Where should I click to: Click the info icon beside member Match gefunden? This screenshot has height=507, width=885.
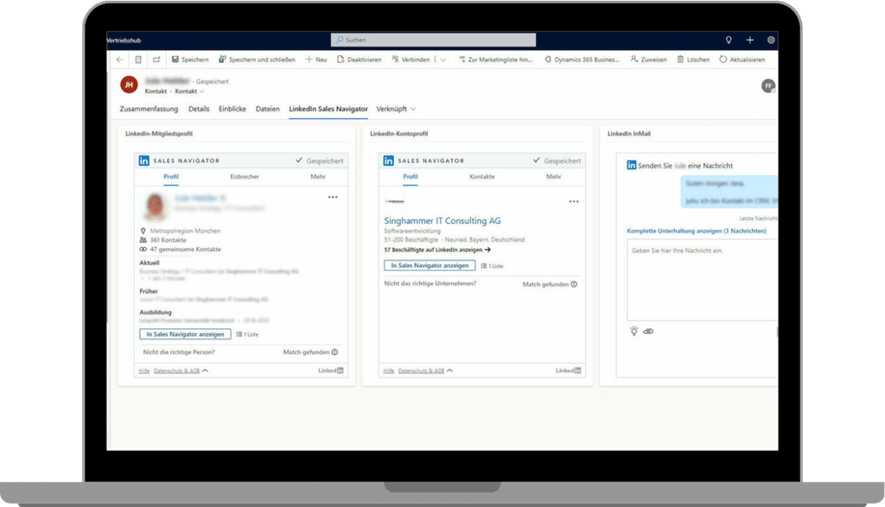tap(334, 352)
